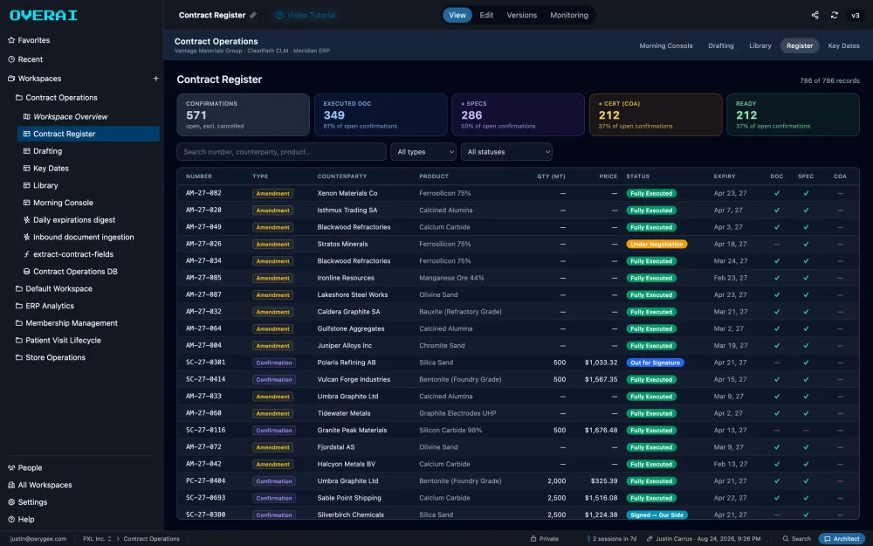Open the v3 version badge

click(x=856, y=15)
